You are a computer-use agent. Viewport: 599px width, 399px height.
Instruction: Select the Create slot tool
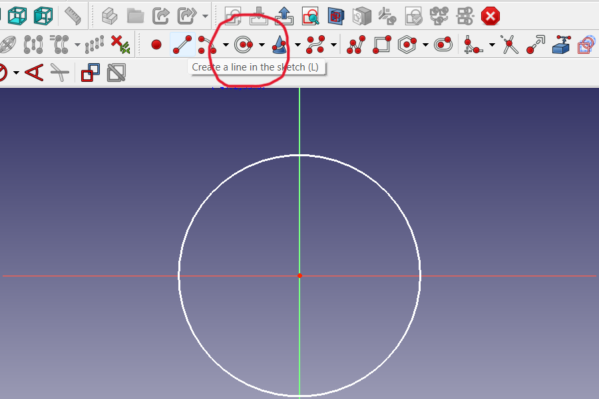click(x=443, y=45)
